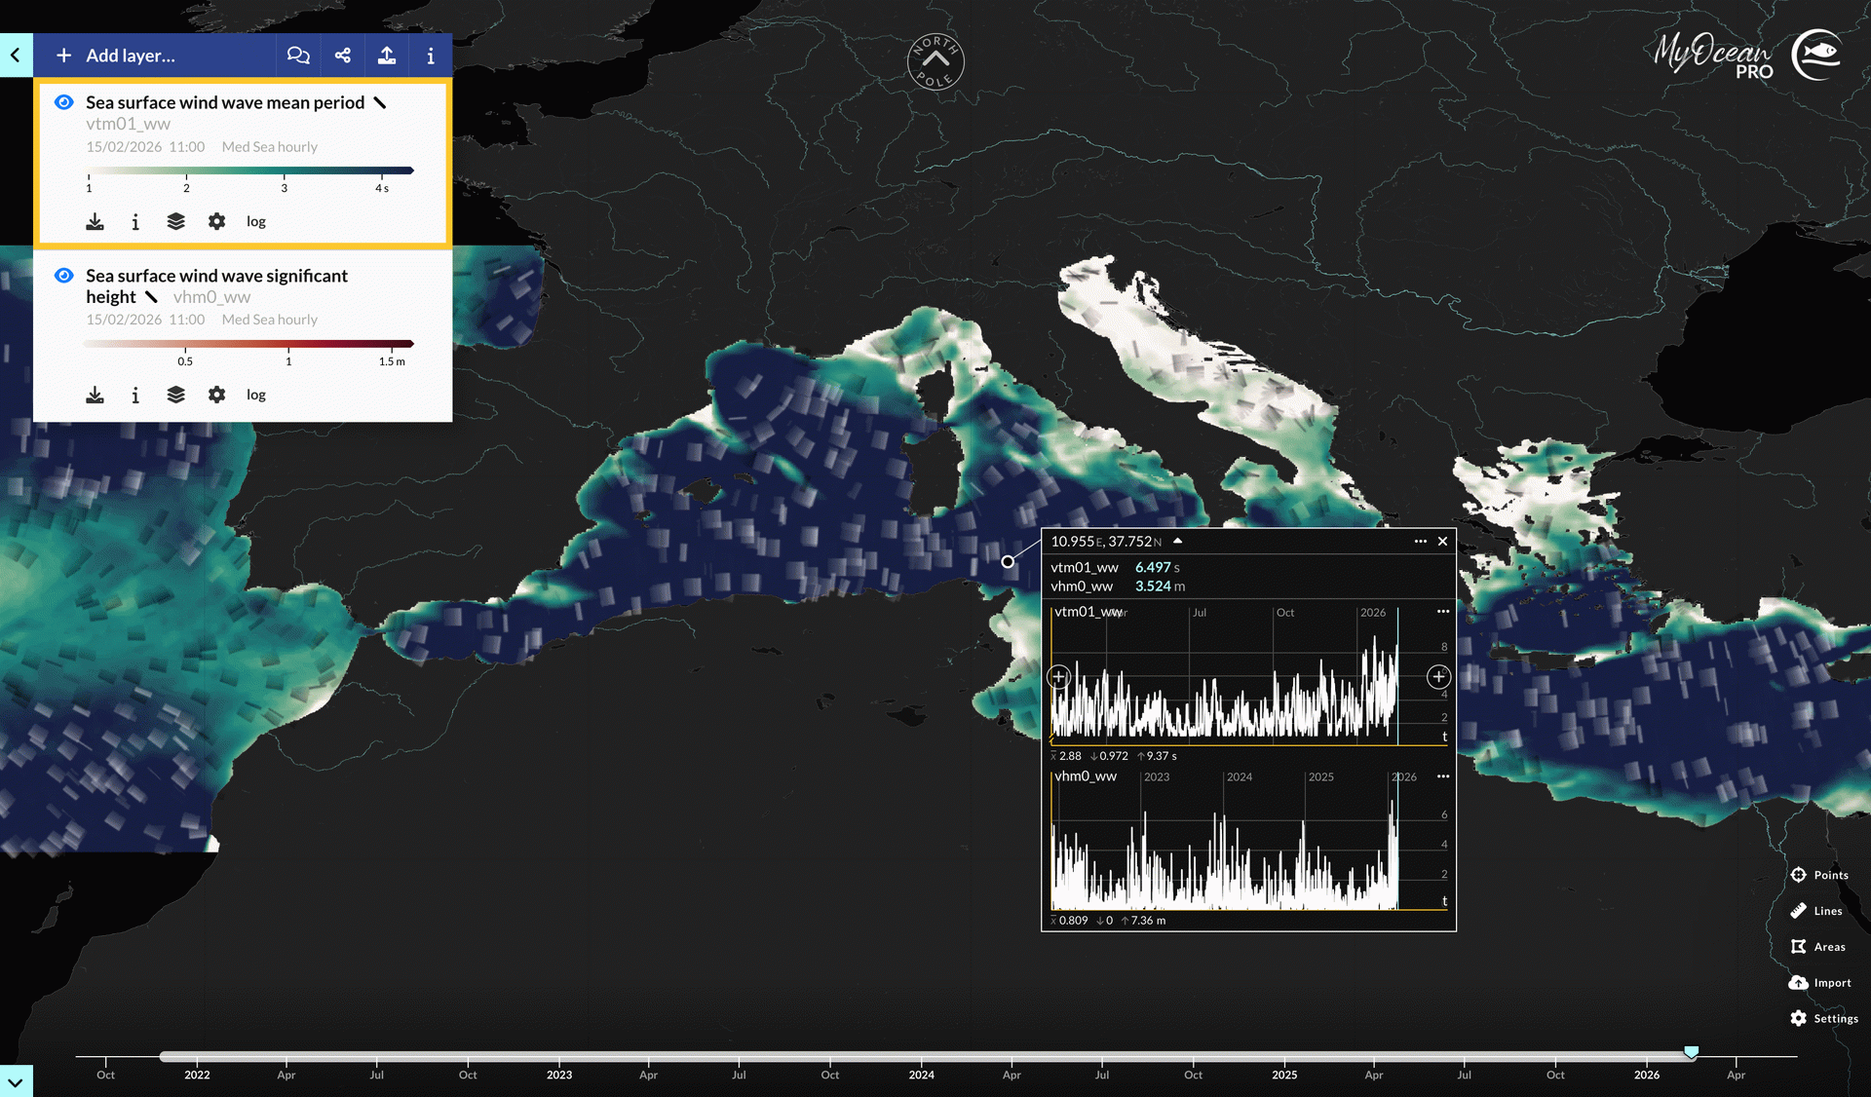The image size is (1871, 1097).
Task: Open the share icon in top toolbar
Action: [x=342, y=56]
